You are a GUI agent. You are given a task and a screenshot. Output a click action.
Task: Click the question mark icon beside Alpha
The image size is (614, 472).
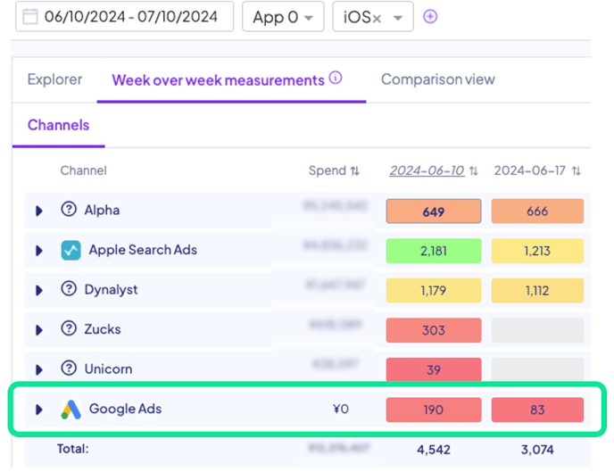(69, 211)
